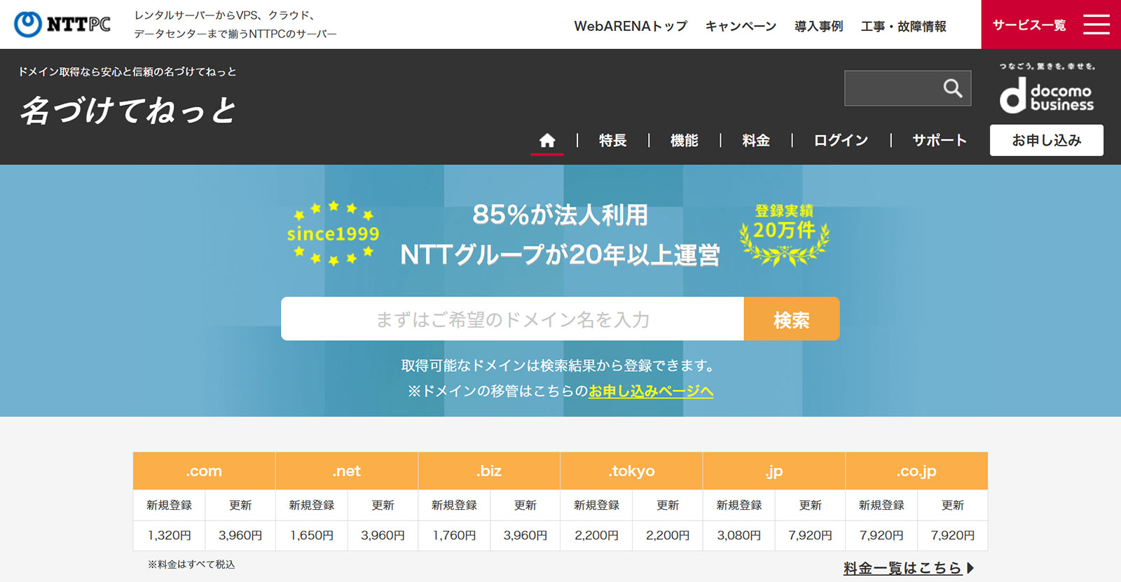Click the 1,320円 price cell
Screen dimensions: 1121x582
click(169, 535)
